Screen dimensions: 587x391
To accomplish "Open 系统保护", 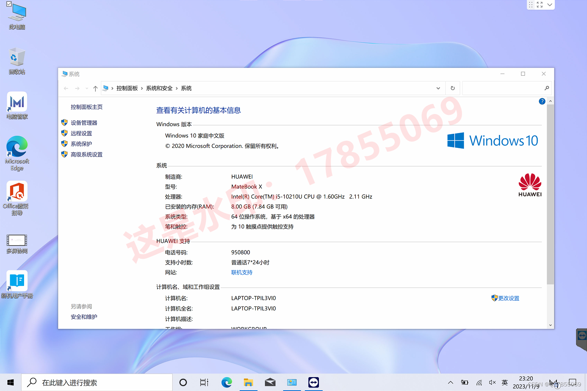I will click(x=81, y=144).
